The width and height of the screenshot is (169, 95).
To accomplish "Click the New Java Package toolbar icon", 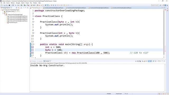I will click(32, 5).
